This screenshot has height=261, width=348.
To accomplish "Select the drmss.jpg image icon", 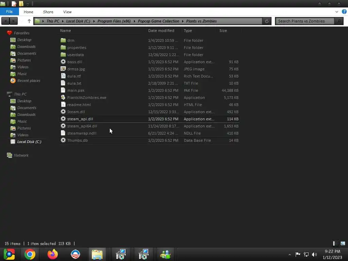I will tap(63, 69).
